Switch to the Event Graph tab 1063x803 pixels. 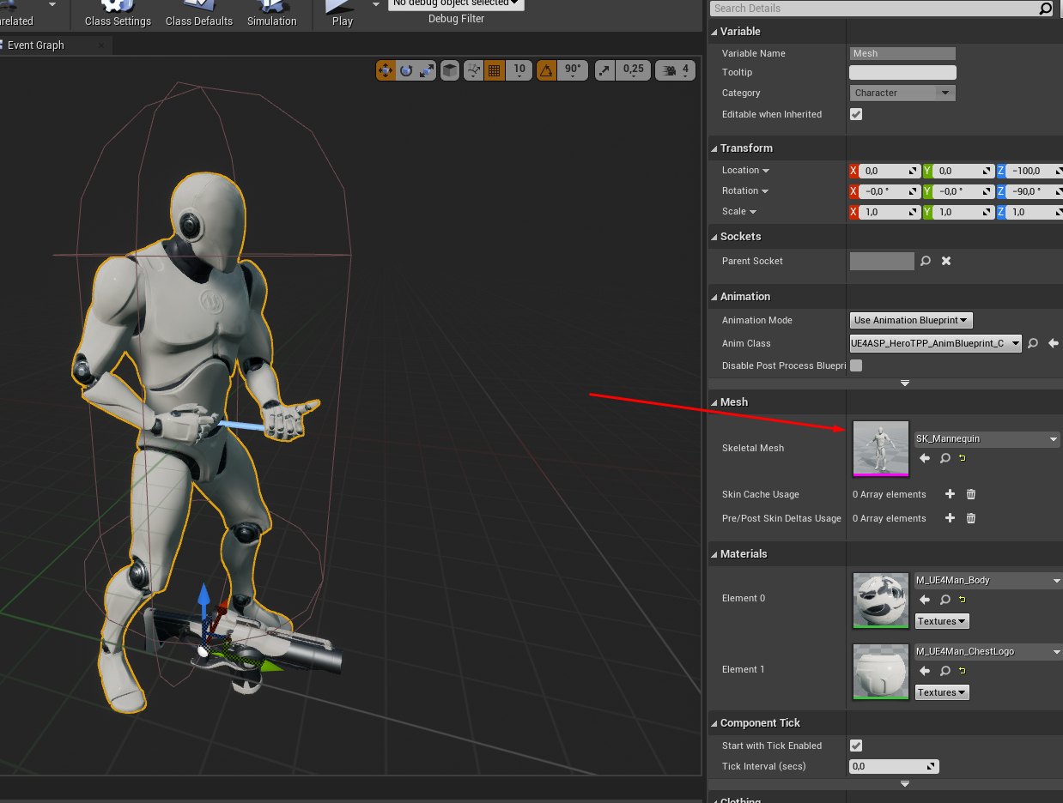[x=35, y=45]
